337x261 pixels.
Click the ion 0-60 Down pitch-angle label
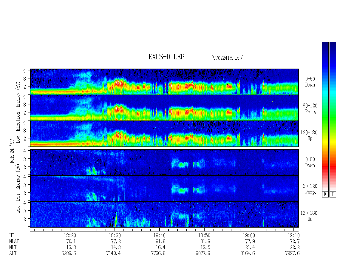pos(310,162)
